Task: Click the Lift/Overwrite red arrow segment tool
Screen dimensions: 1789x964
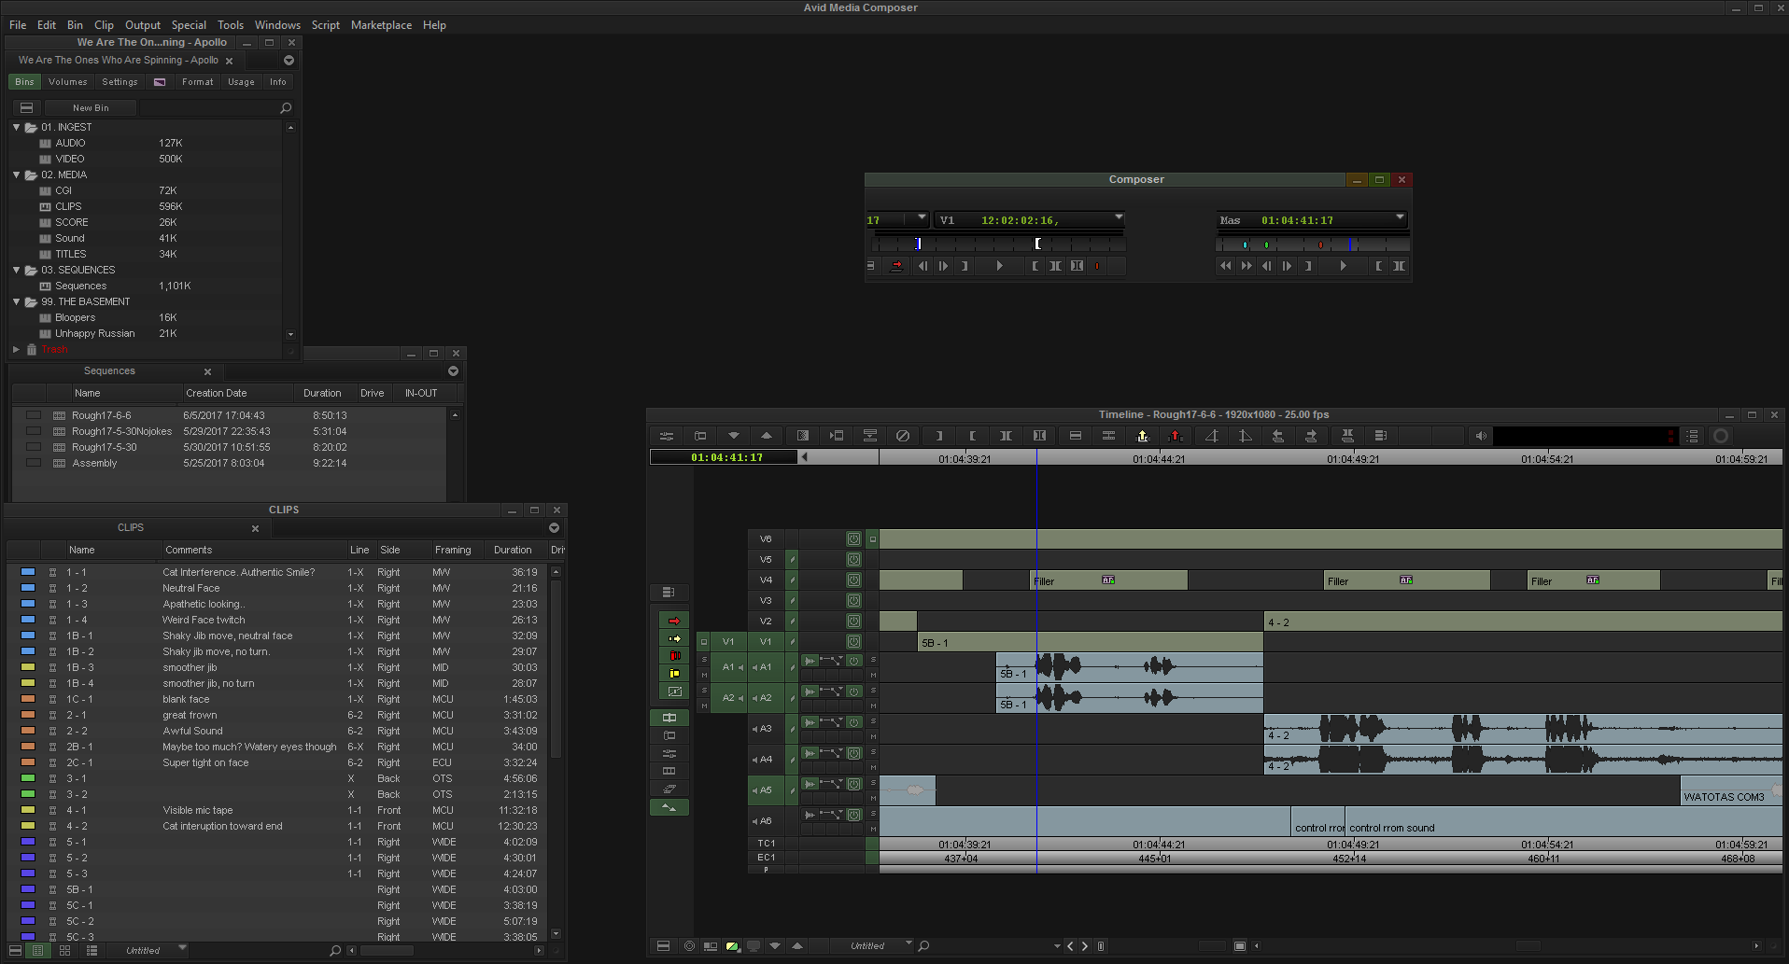Action: (674, 621)
